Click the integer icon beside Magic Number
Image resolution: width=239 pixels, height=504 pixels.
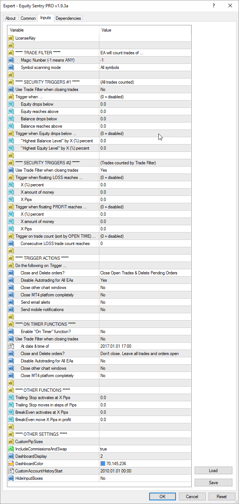(11, 60)
